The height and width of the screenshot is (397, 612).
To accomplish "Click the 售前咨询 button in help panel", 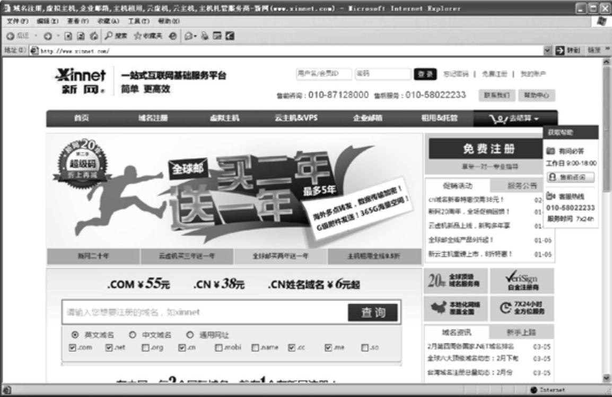I will tap(571, 177).
